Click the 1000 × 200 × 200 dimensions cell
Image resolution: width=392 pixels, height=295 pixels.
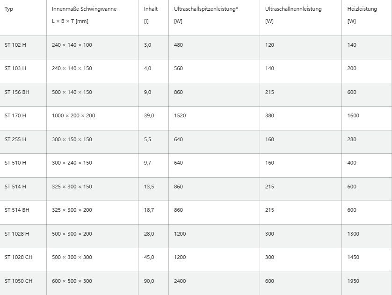pyautogui.click(x=73, y=115)
